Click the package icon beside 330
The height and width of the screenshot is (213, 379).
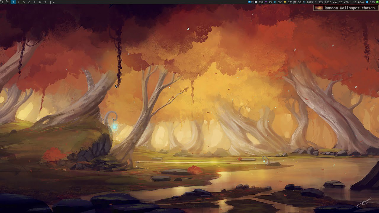click(x=256, y=2)
